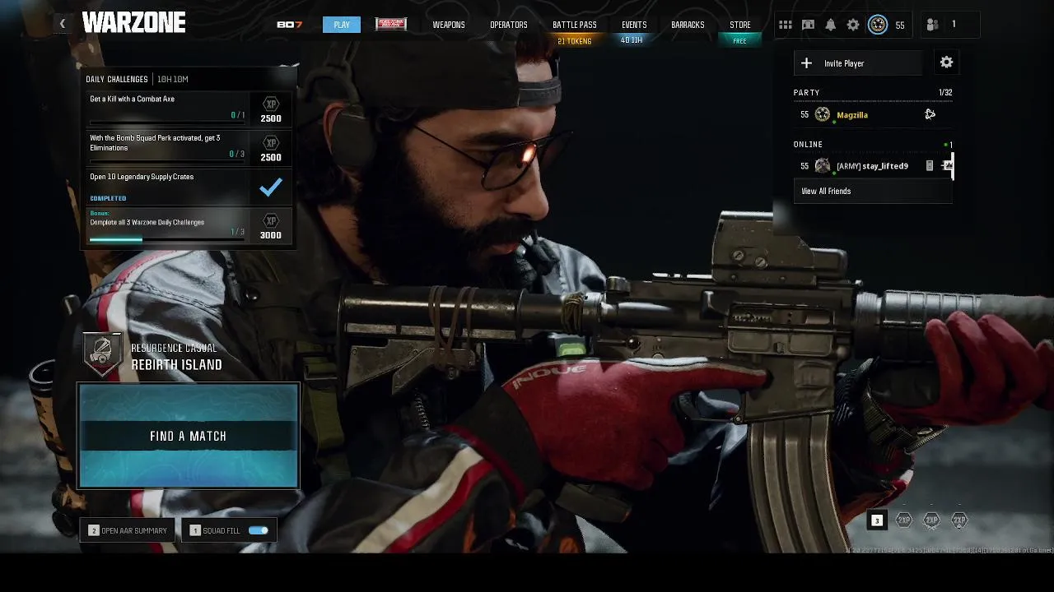Click the key 3 token prompt
The height and width of the screenshot is (592, 1054).
pyautogui.click(x=877, y=520)
